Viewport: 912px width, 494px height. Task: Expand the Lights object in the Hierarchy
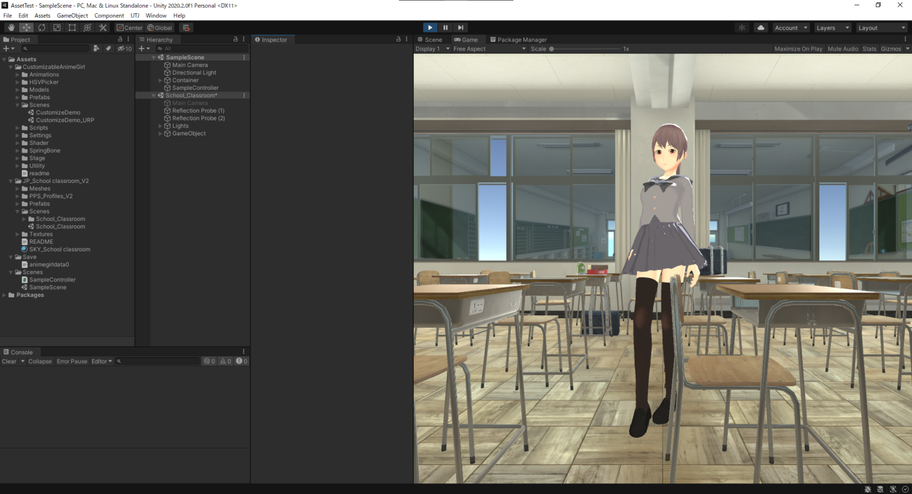click(x=160, y=125)
